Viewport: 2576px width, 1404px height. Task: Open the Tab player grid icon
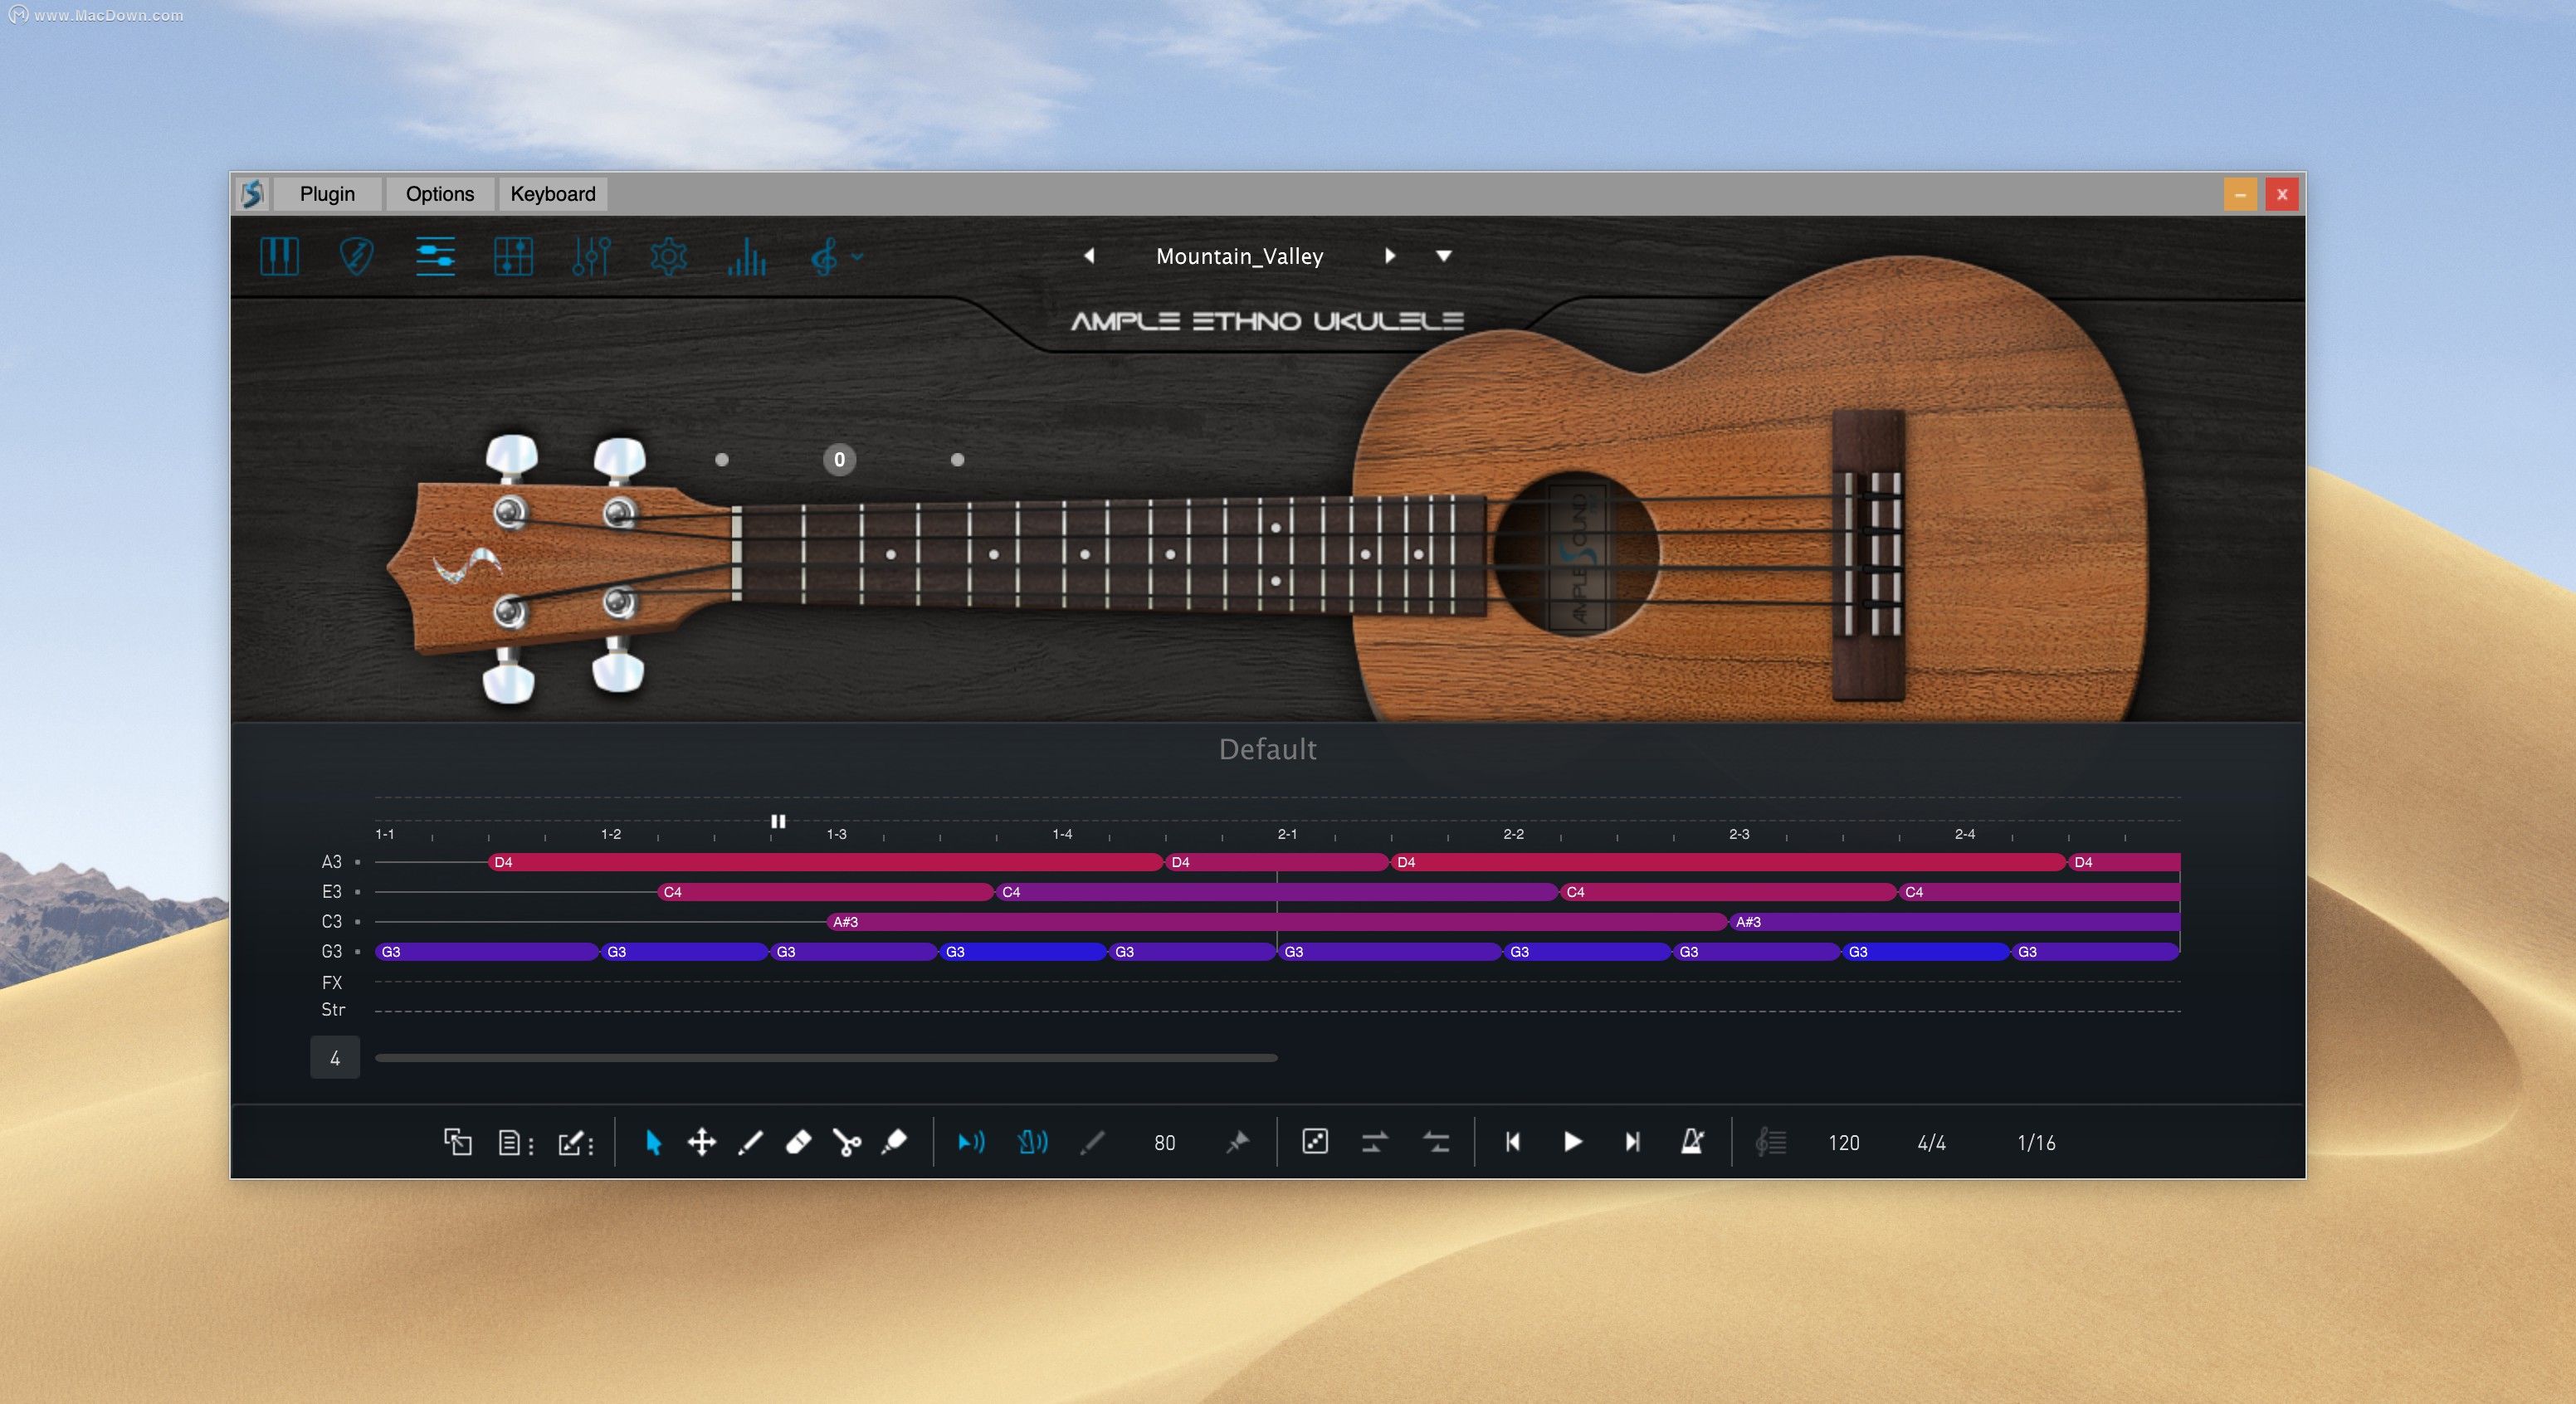click(x=513, y=257)
